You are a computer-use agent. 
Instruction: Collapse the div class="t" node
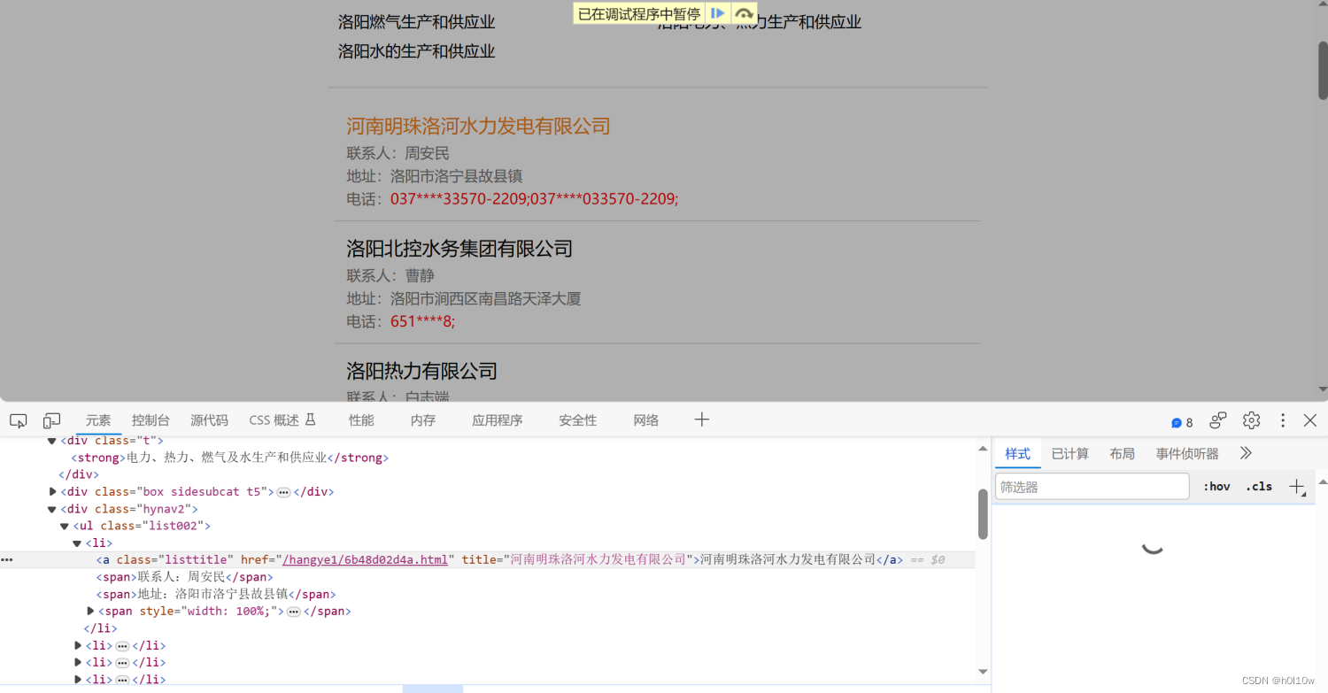tap(52, 441)
